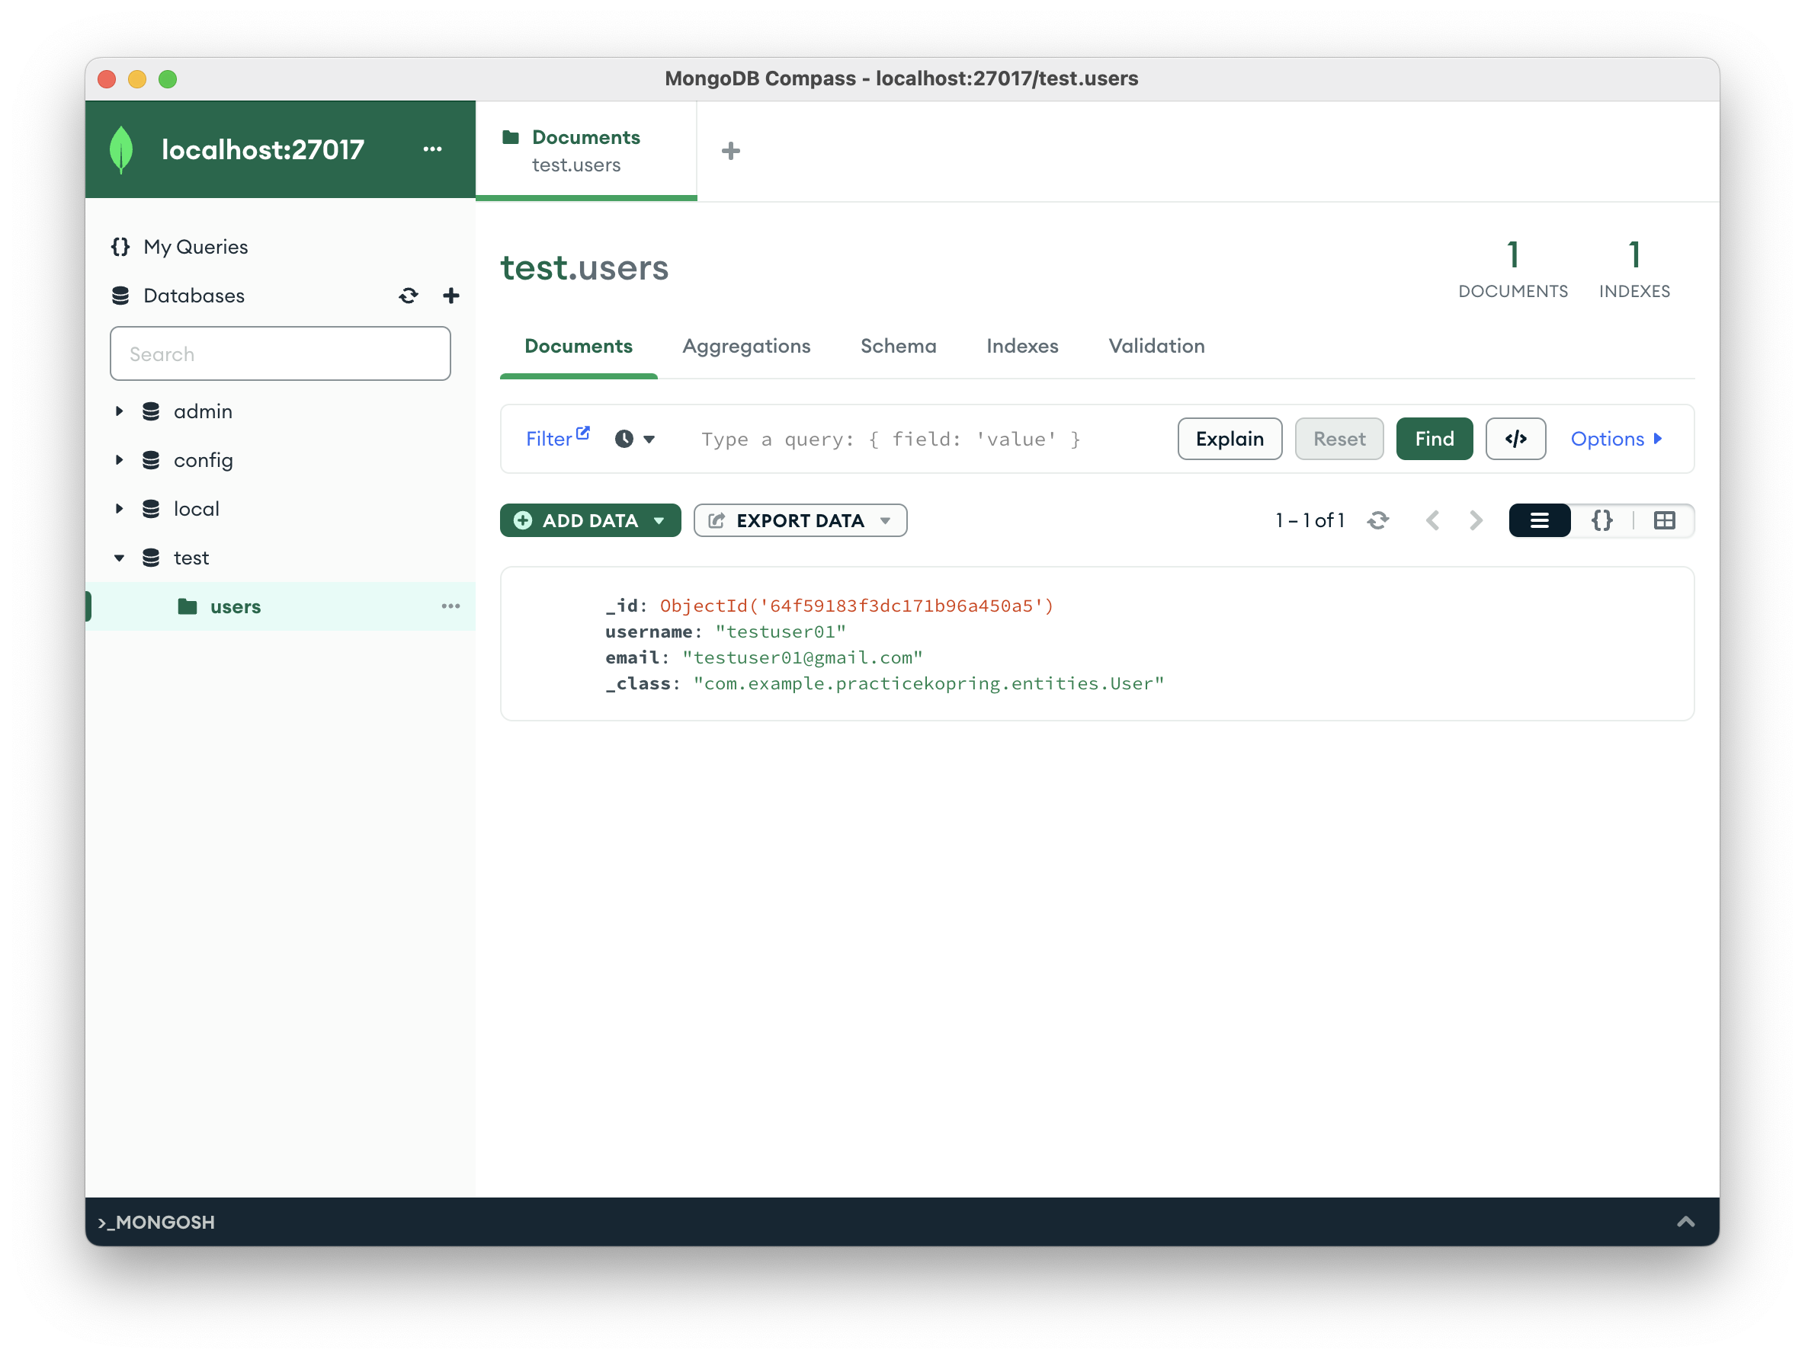Select the Documents test.users workspace tab
The width and height of the screenshot is (1805, 1359).
click(586, 151)
